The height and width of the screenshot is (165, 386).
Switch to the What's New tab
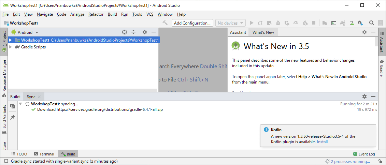click(263, 32)
